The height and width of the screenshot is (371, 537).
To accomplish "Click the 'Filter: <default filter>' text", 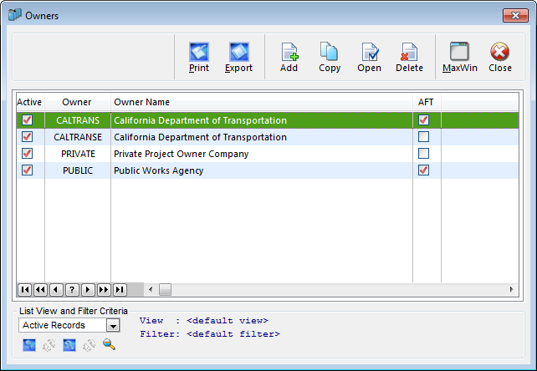I will (x=210, y=333).
